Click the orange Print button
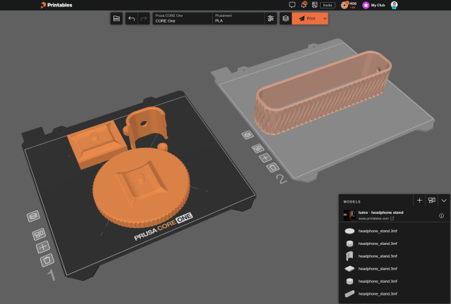The width and height of the screenshot is (451, 304). tap(307, 18)
